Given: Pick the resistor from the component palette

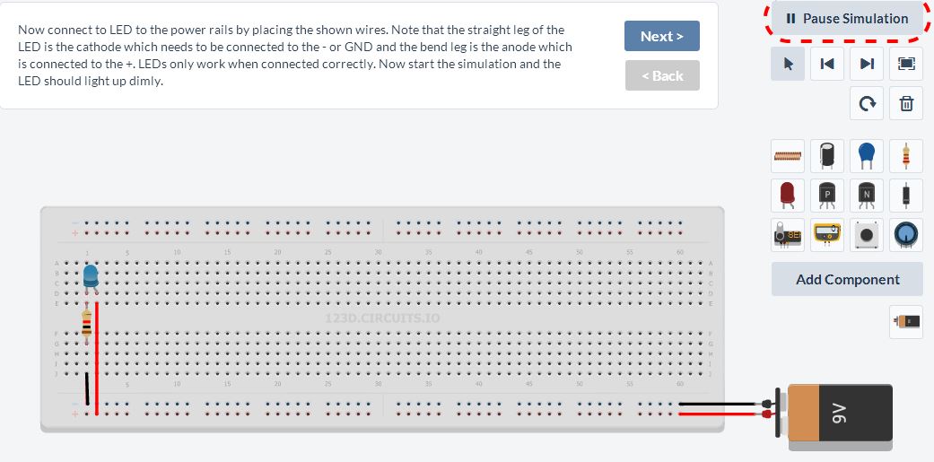Looking at the screenshot, I should tap(906, 156).
